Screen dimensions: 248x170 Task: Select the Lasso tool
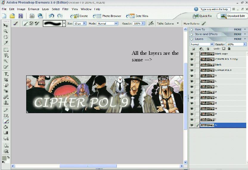(x=6, y=55)
